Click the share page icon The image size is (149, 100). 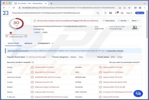tap(125, 8)
